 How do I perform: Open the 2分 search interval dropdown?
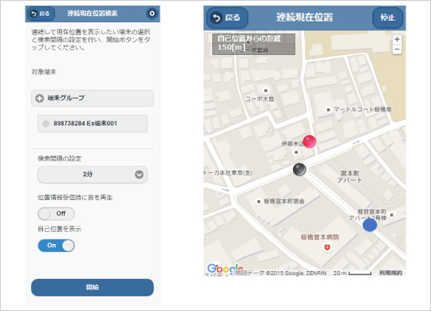point(93,174)
